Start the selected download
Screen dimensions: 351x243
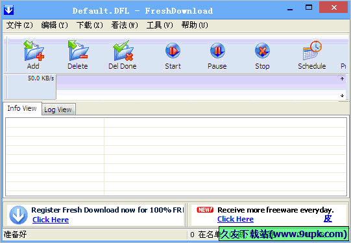click(x=173, y=51)
